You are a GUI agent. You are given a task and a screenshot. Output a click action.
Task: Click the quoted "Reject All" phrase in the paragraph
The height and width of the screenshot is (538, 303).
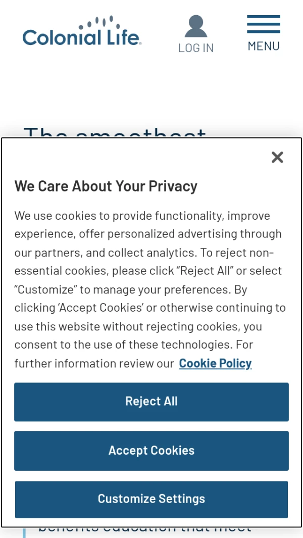tap(208, 271)
